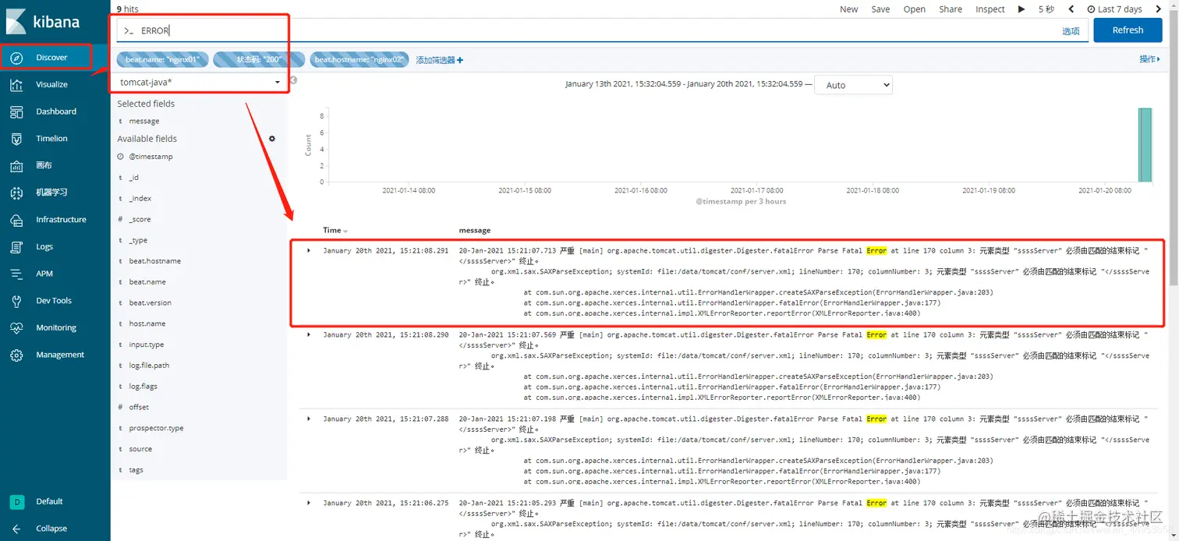Select the @timestamp field
Image resolution: width=1179 pixels, height=541 pixels.
pyautogui.click(x=150, y=157)
